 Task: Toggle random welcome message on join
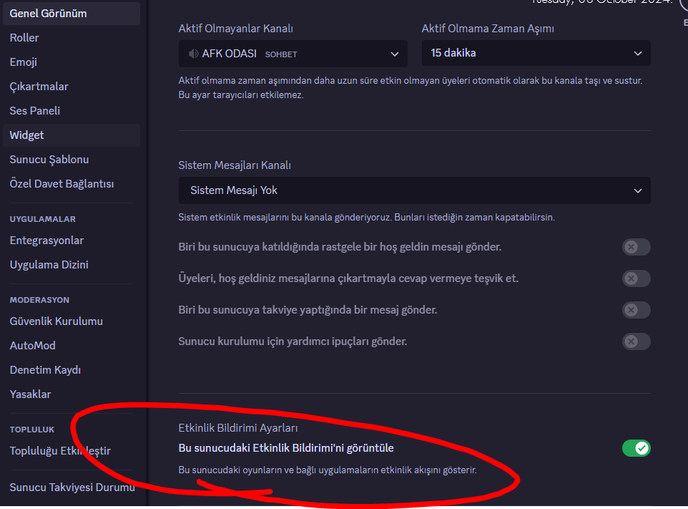pyautogui.click(x=636, y=247)
